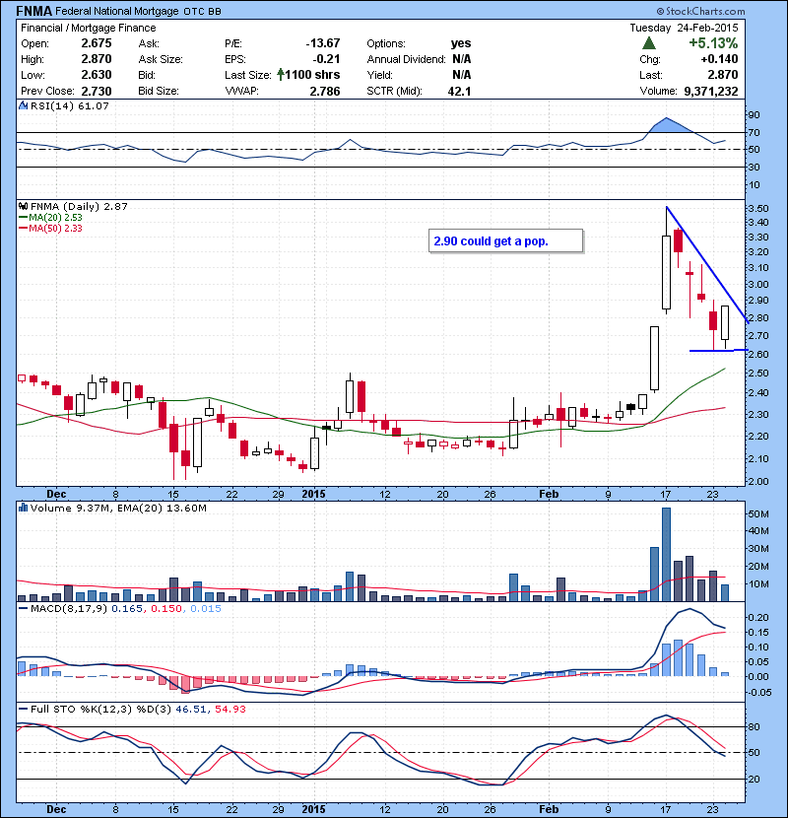Image resolution: width=788 pixels, height=818 pixels.
Task: Click the +5.13% change value
Action: [x=713, y=42]
